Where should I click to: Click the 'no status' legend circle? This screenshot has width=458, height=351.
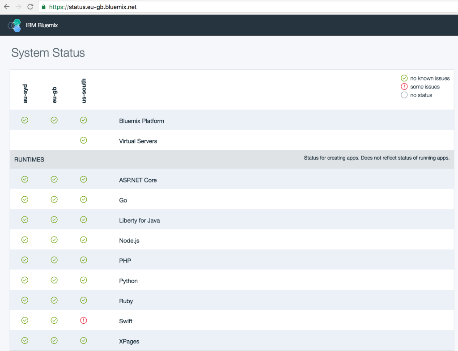point(404,95)
